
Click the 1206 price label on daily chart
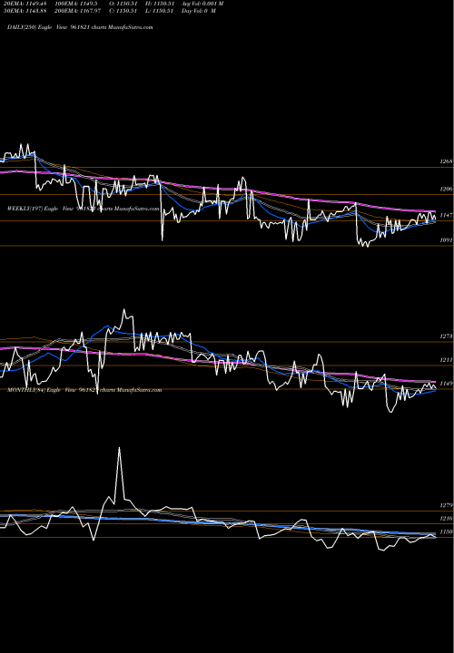tap(446, 189)
